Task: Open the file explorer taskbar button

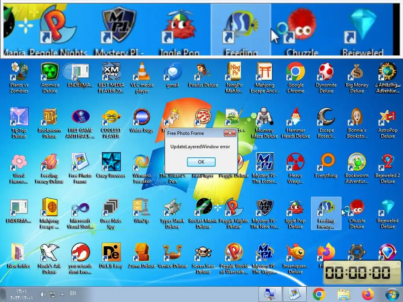Action: click(343, 294)
